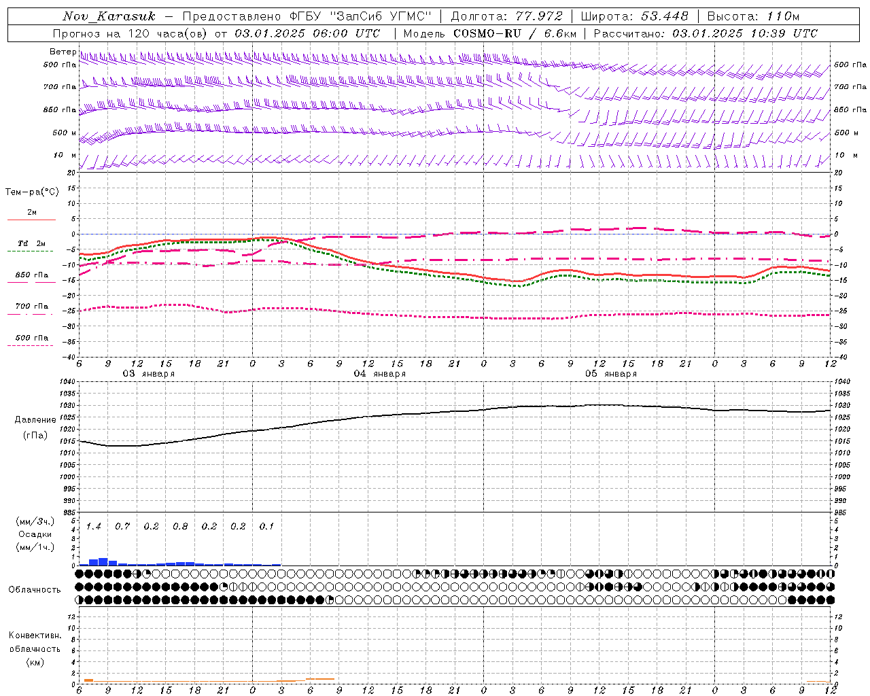The height and width of the screenshot is (696, 870).
Task: Click the "04 января" date label
Action: pos(379,374)
